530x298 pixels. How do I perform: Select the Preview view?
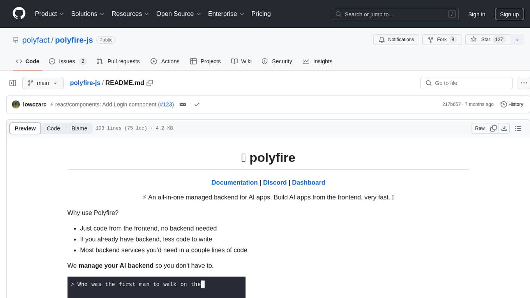[25, 128]
